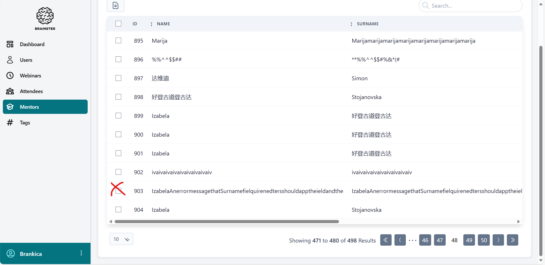Check the row for ID 895 Marija
The width and height of the screenshot is (545, 265).
click(x=118, y=40)
